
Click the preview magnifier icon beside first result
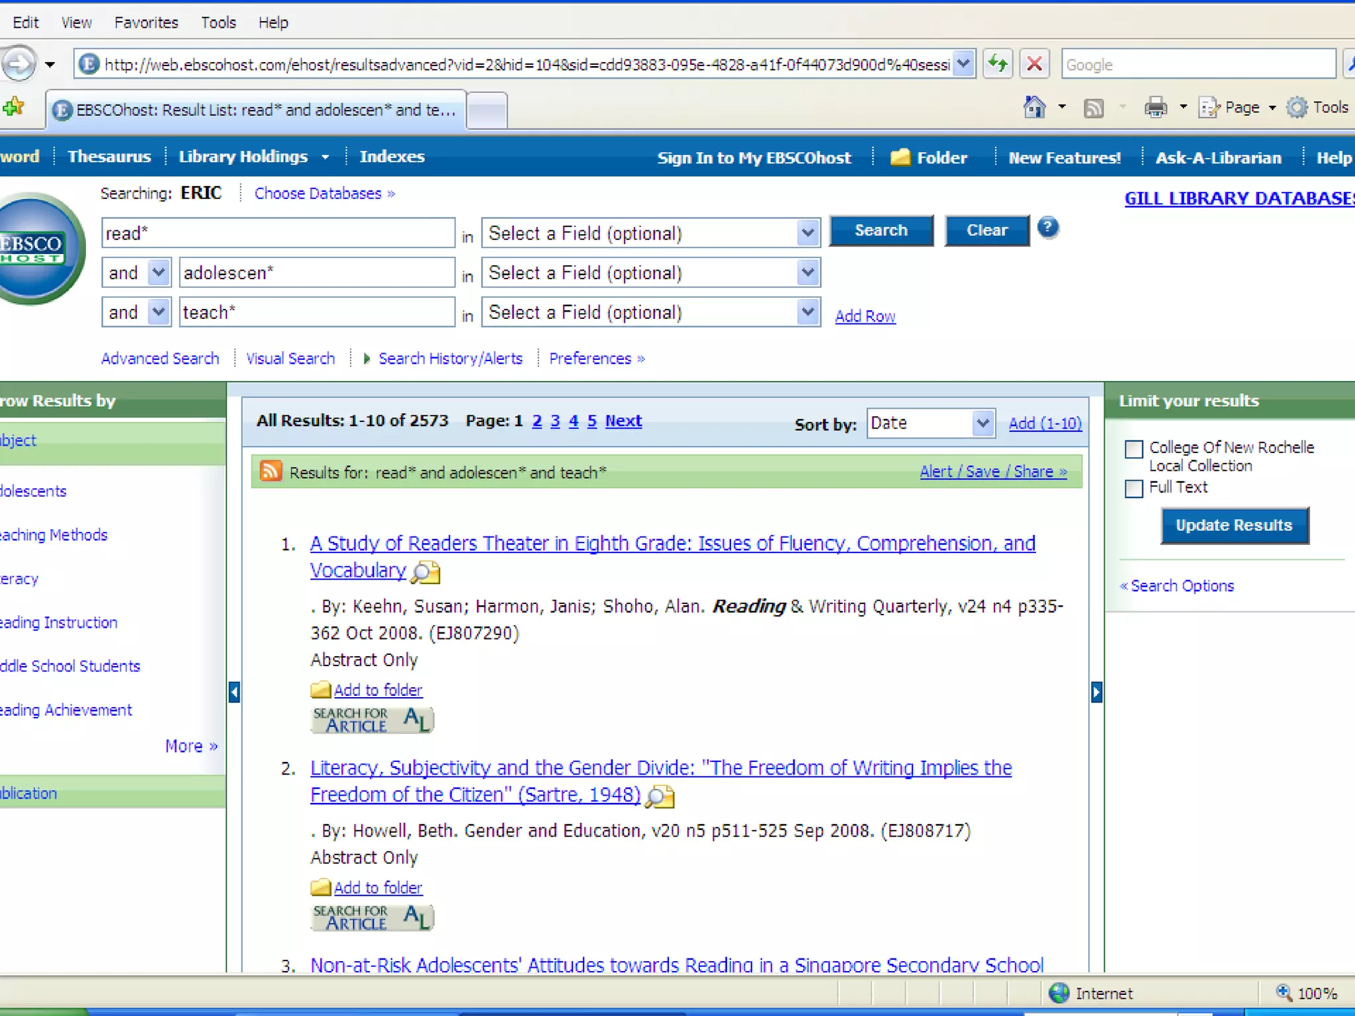coord(425,572)
